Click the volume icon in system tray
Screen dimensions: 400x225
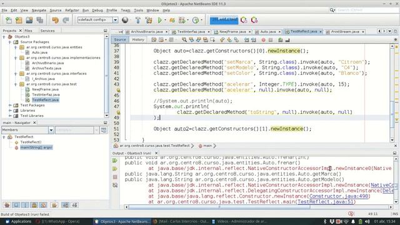[x=367, y=221]
